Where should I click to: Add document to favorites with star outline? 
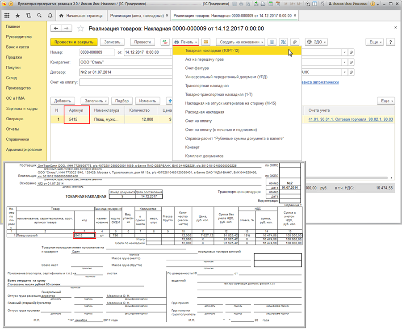coord(80,29)
